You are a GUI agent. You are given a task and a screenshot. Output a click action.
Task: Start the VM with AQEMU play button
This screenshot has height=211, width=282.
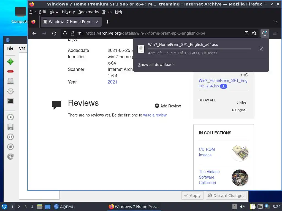point(10,117)
